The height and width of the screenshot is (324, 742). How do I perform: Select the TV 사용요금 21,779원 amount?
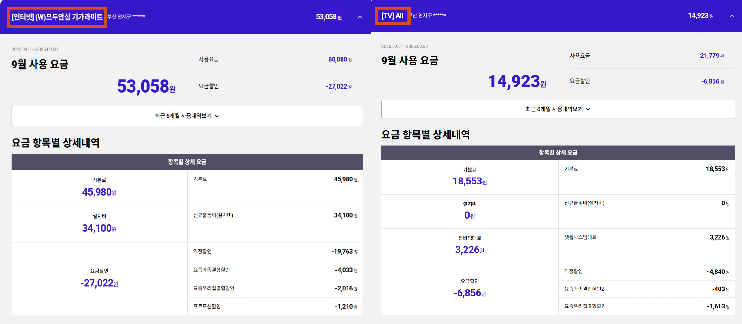click(712, 56)
